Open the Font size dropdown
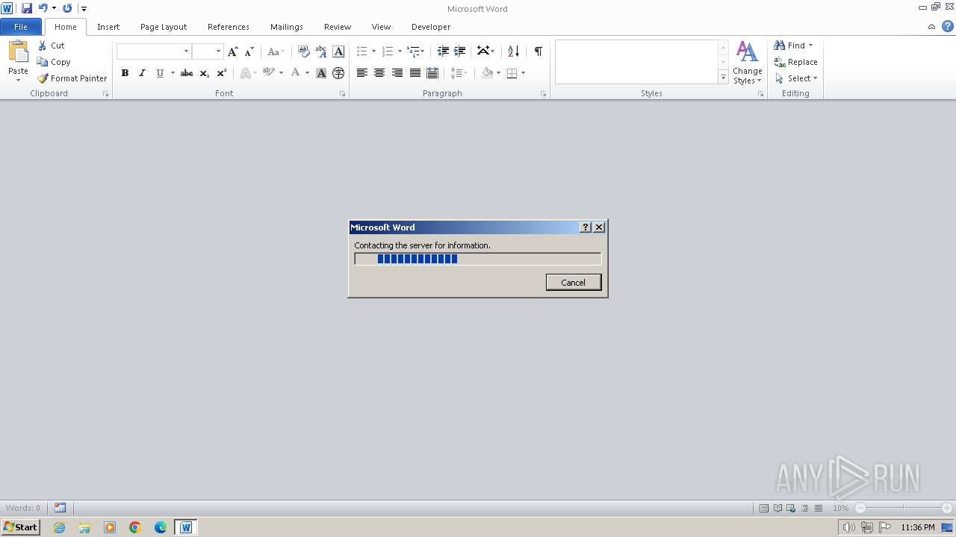 [x=218, y=51]
